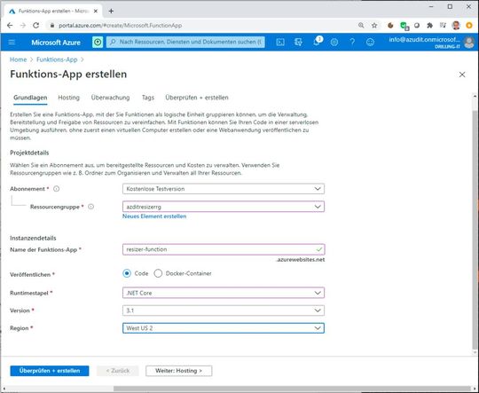Screen dimensions: 479x393
Task: Click the green preview badge icon beside the search bar
Action: click(x=98, y=43)
